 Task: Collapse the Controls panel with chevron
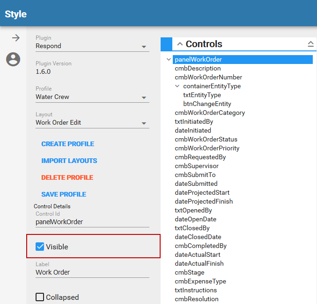click(180, 44)
